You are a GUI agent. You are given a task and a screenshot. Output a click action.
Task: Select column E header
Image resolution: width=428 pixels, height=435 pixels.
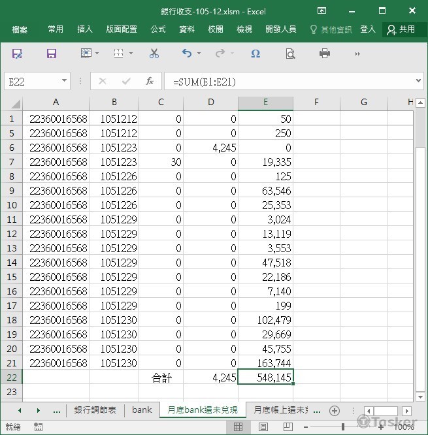[266, 103]
